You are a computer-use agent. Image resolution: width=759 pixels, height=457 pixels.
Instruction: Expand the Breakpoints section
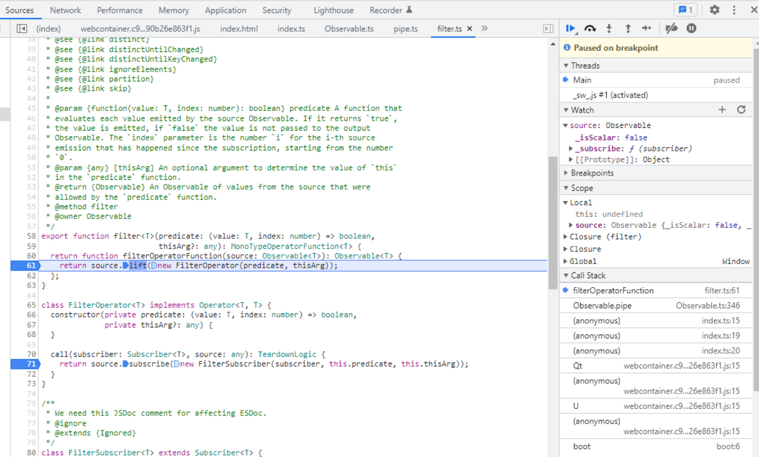[592, 173]
